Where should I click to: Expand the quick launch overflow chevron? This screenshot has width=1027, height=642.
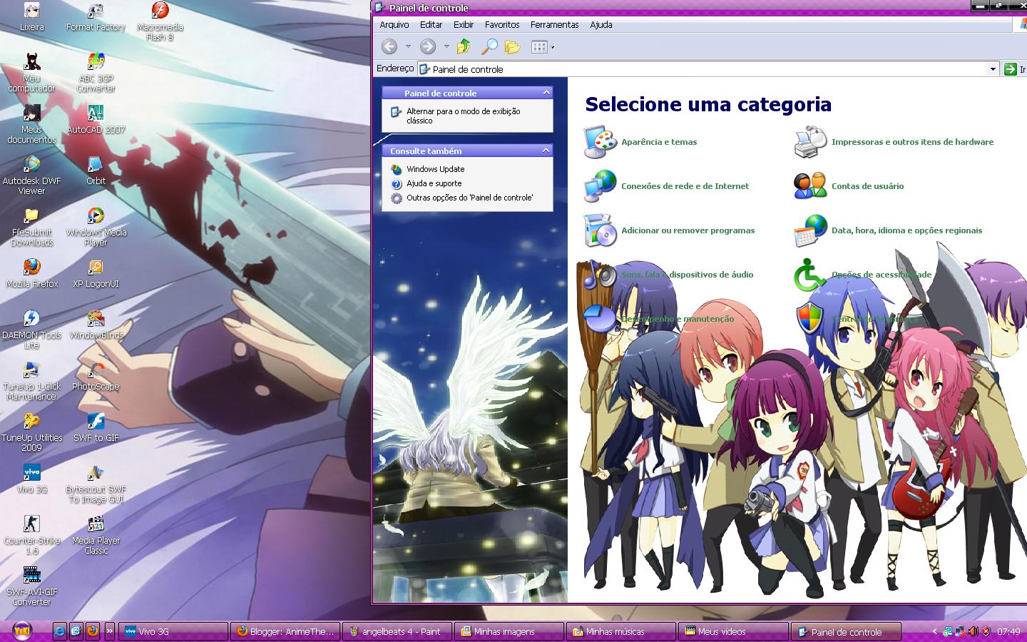[110, 631]
